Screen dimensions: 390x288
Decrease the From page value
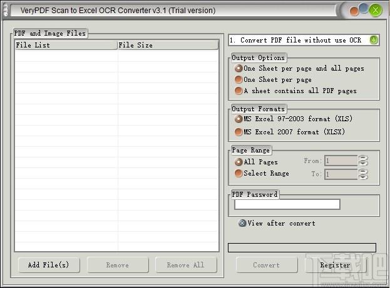363,163
